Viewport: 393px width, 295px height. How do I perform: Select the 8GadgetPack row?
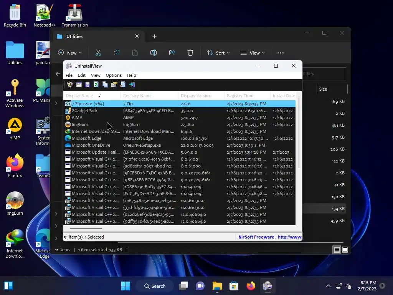180,111
